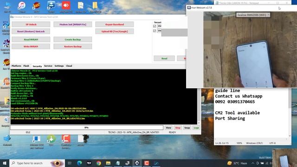Show hidden system tray icons
This screenshot has width=297, height=167.
click(x=253, y=163)
